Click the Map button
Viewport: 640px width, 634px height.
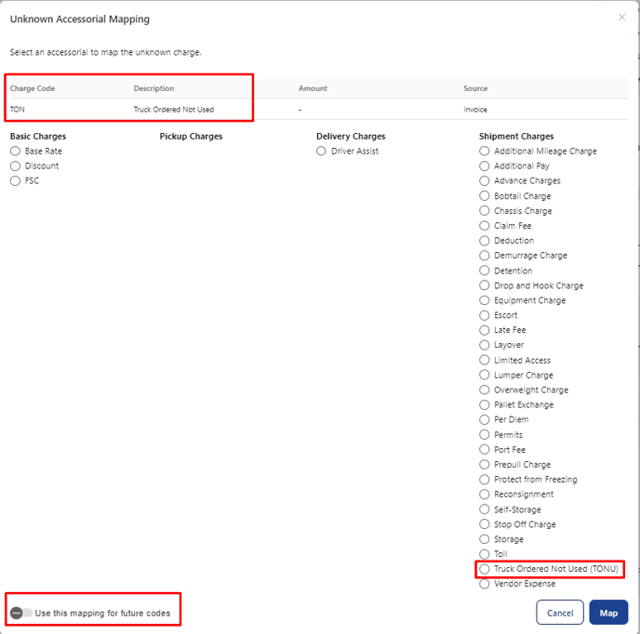608,613
